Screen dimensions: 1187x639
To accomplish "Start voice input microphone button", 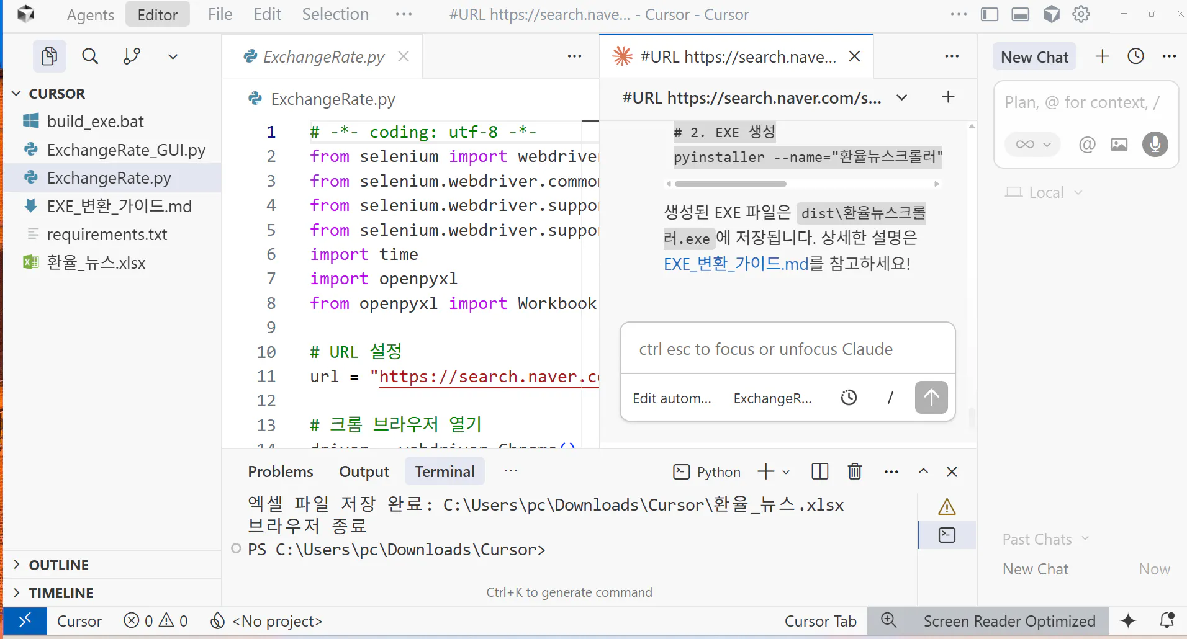I will (x=1155, y=145).
